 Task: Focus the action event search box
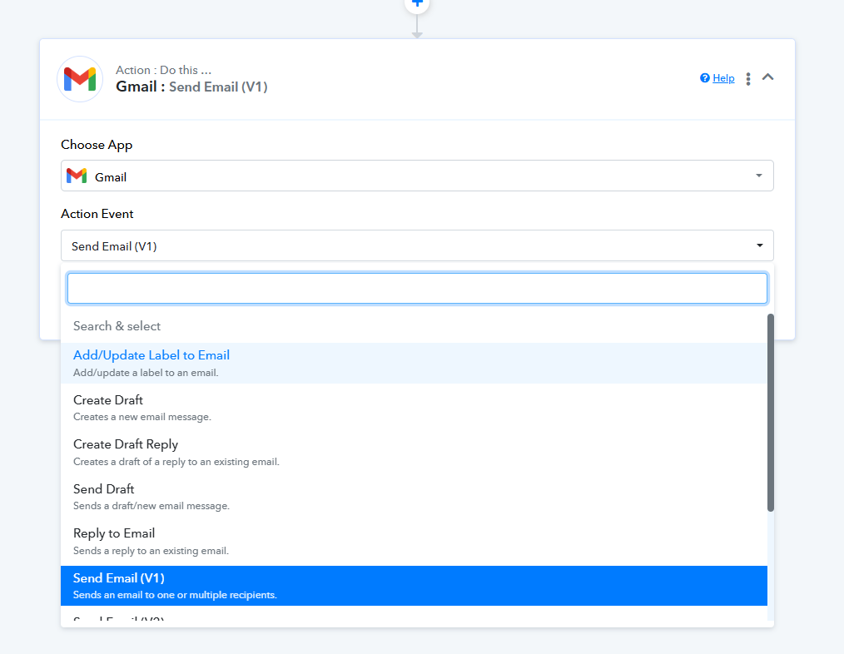tap(417, 288)
